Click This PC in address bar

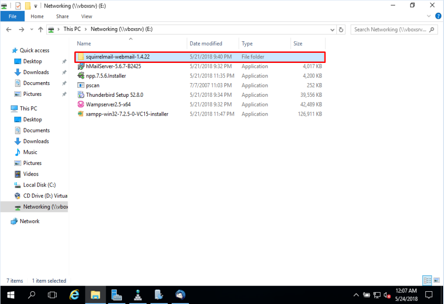point(72,29)
